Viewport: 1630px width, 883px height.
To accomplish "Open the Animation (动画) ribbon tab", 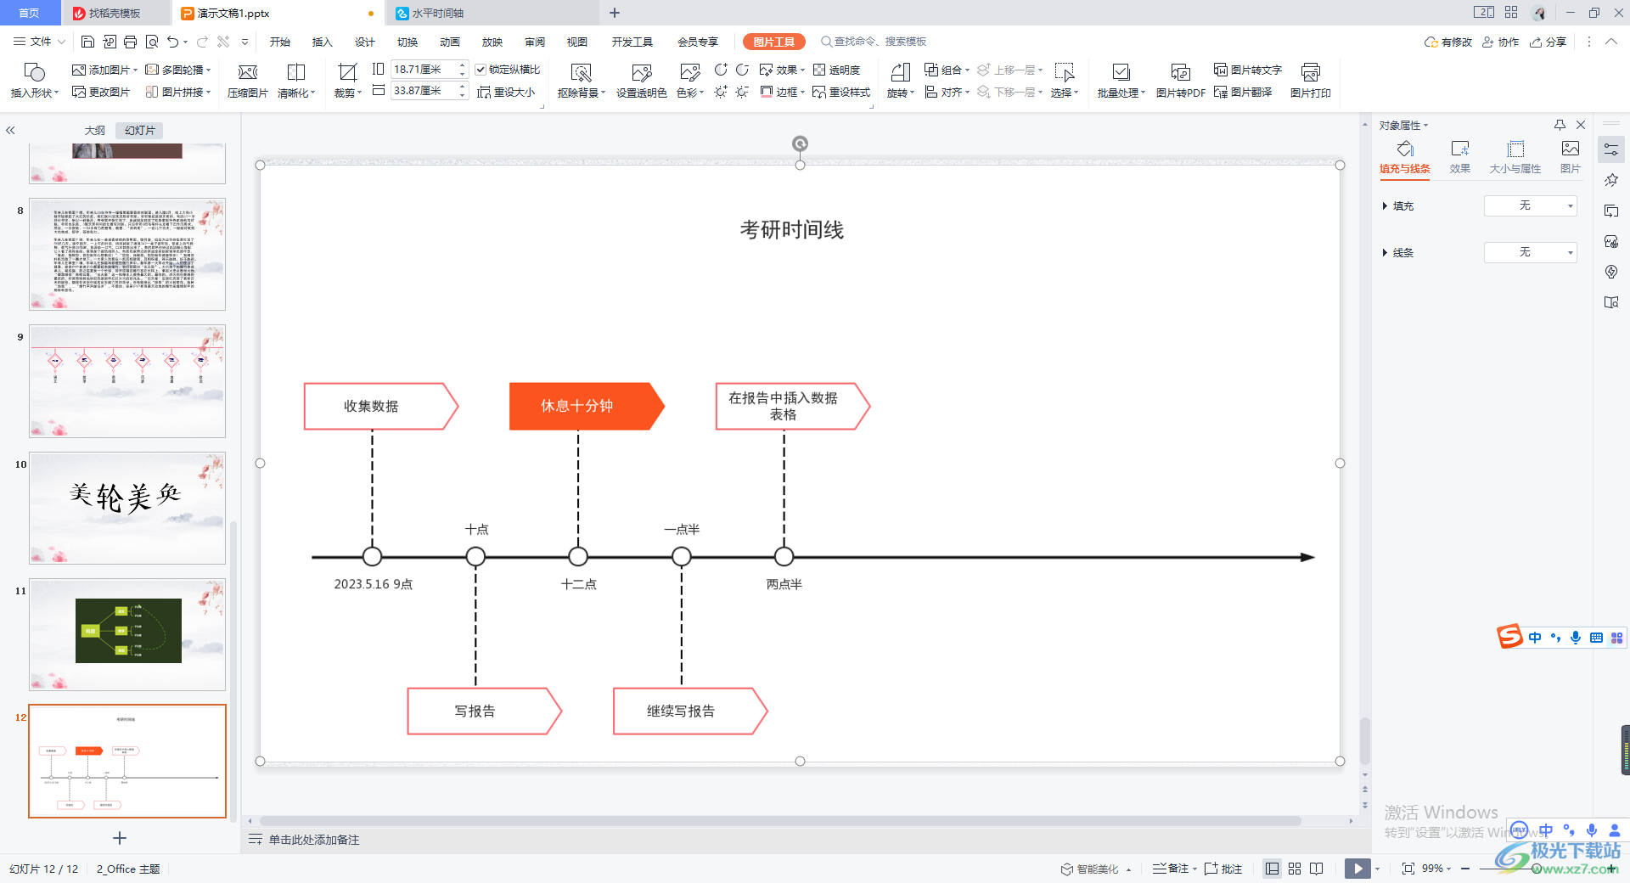I will tap(450, 42).
